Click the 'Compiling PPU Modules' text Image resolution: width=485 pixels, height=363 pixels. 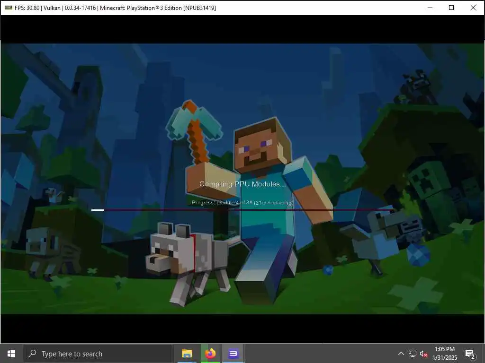click(242, 184)
